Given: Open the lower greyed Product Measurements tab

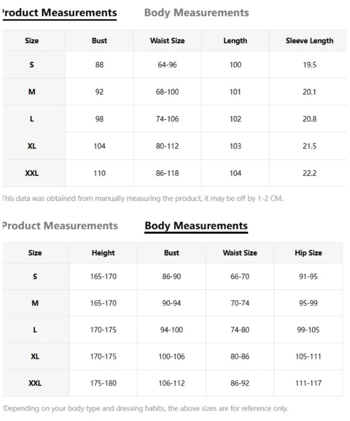Looking at the screenshot, I should tap(60, 226).
